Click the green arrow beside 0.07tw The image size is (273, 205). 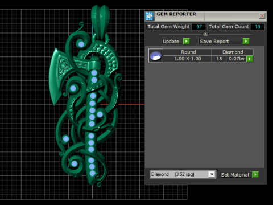250,59
